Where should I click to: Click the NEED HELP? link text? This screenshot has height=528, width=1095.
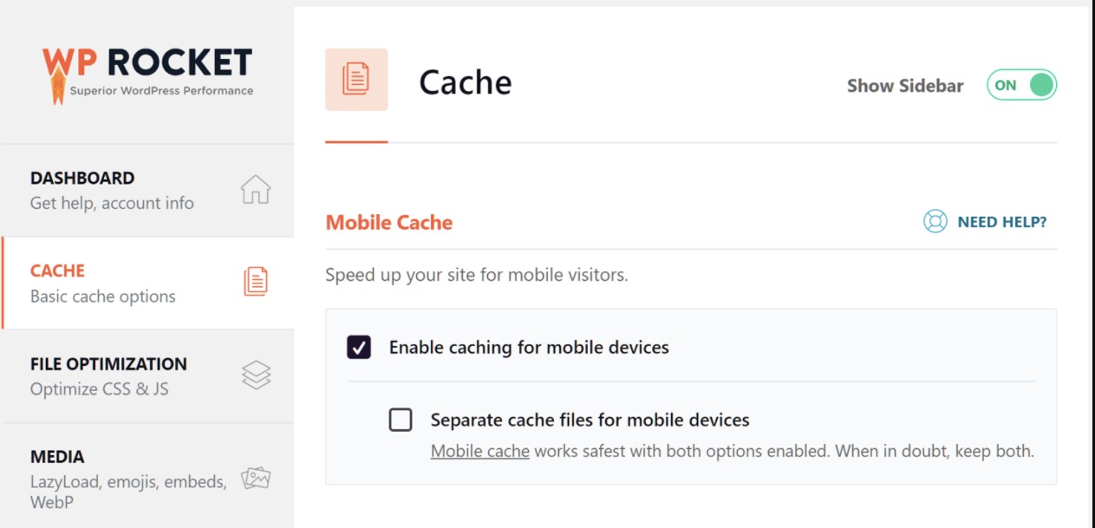click(1001, 222)
